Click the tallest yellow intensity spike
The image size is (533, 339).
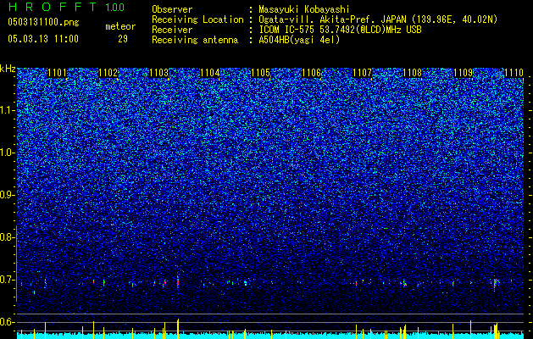coord(178,329)
